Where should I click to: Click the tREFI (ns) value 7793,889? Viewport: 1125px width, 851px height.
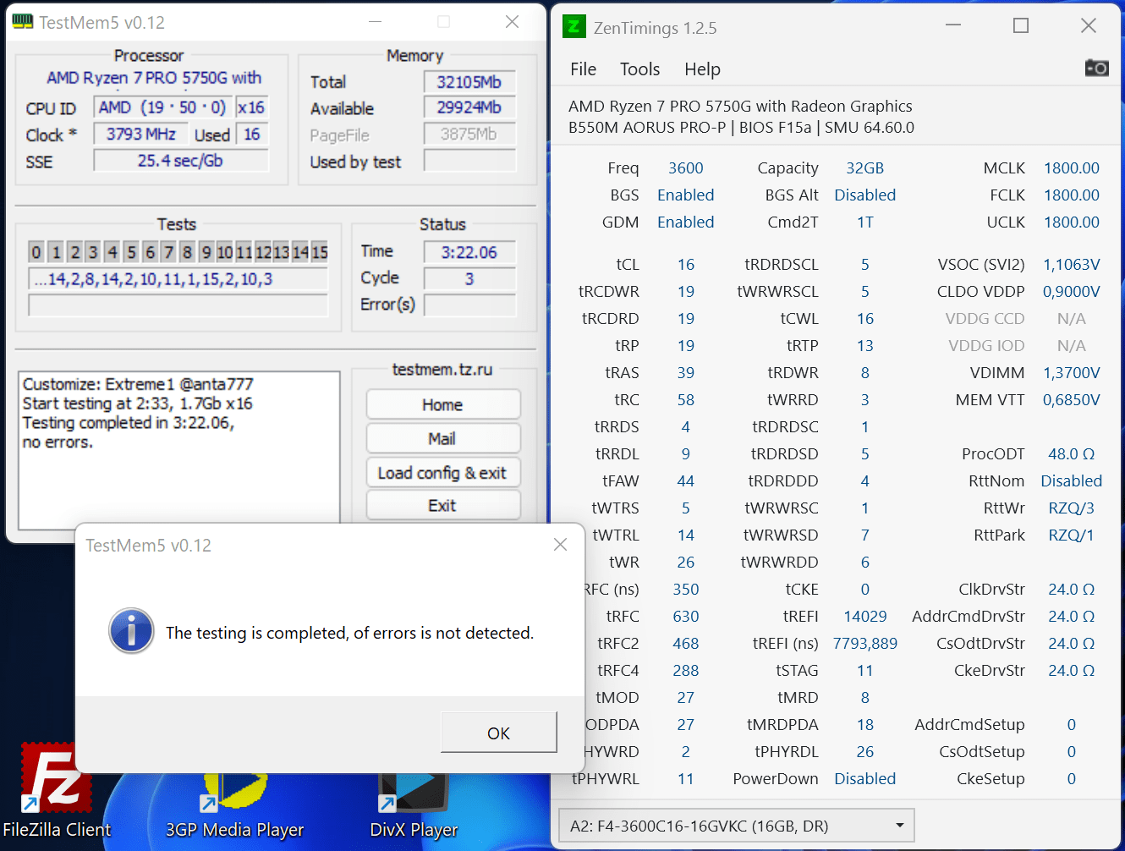click(x=865, y=644)
